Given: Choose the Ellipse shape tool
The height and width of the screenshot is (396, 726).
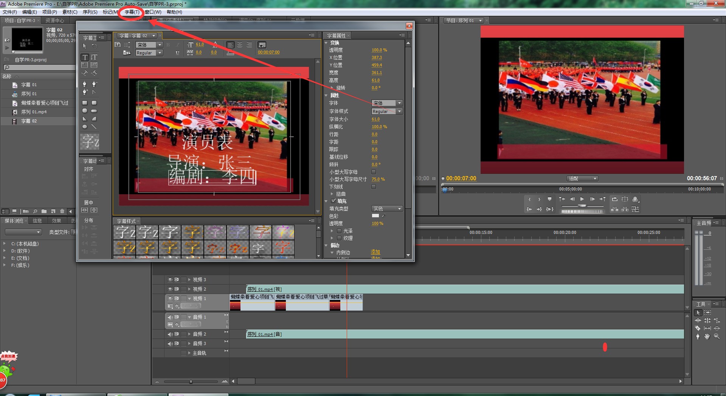Looking at the screenshot, I should click(x=85, y=127).
